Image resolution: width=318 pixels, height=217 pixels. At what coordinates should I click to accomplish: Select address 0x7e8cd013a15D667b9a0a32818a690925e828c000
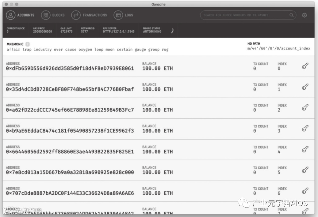click(70, 172)
